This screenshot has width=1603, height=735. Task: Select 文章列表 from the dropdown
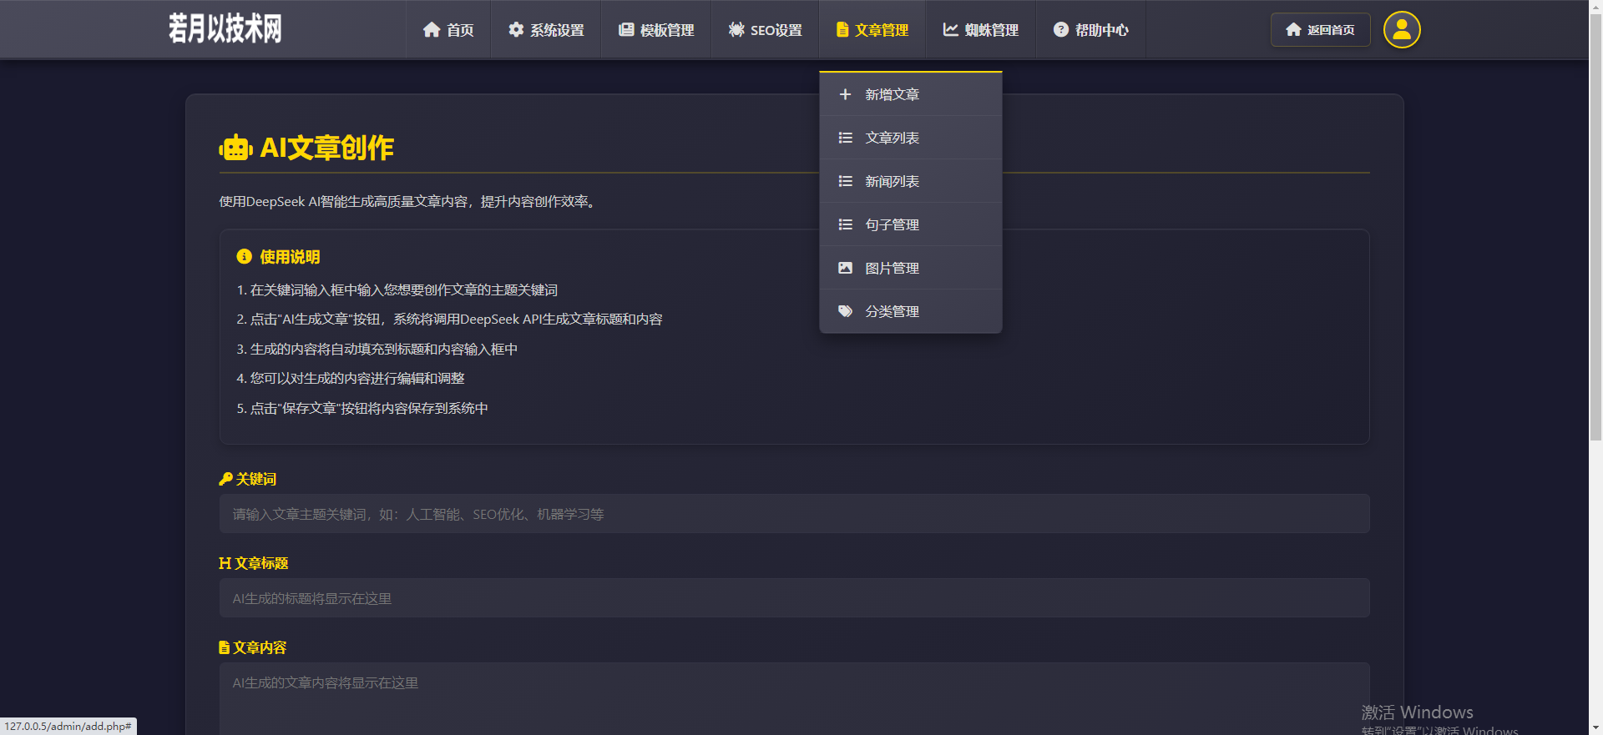[x=892, y=138]
